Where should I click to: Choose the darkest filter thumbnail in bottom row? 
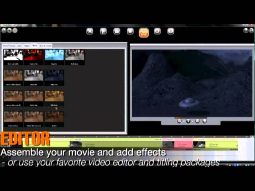[54, 119]
